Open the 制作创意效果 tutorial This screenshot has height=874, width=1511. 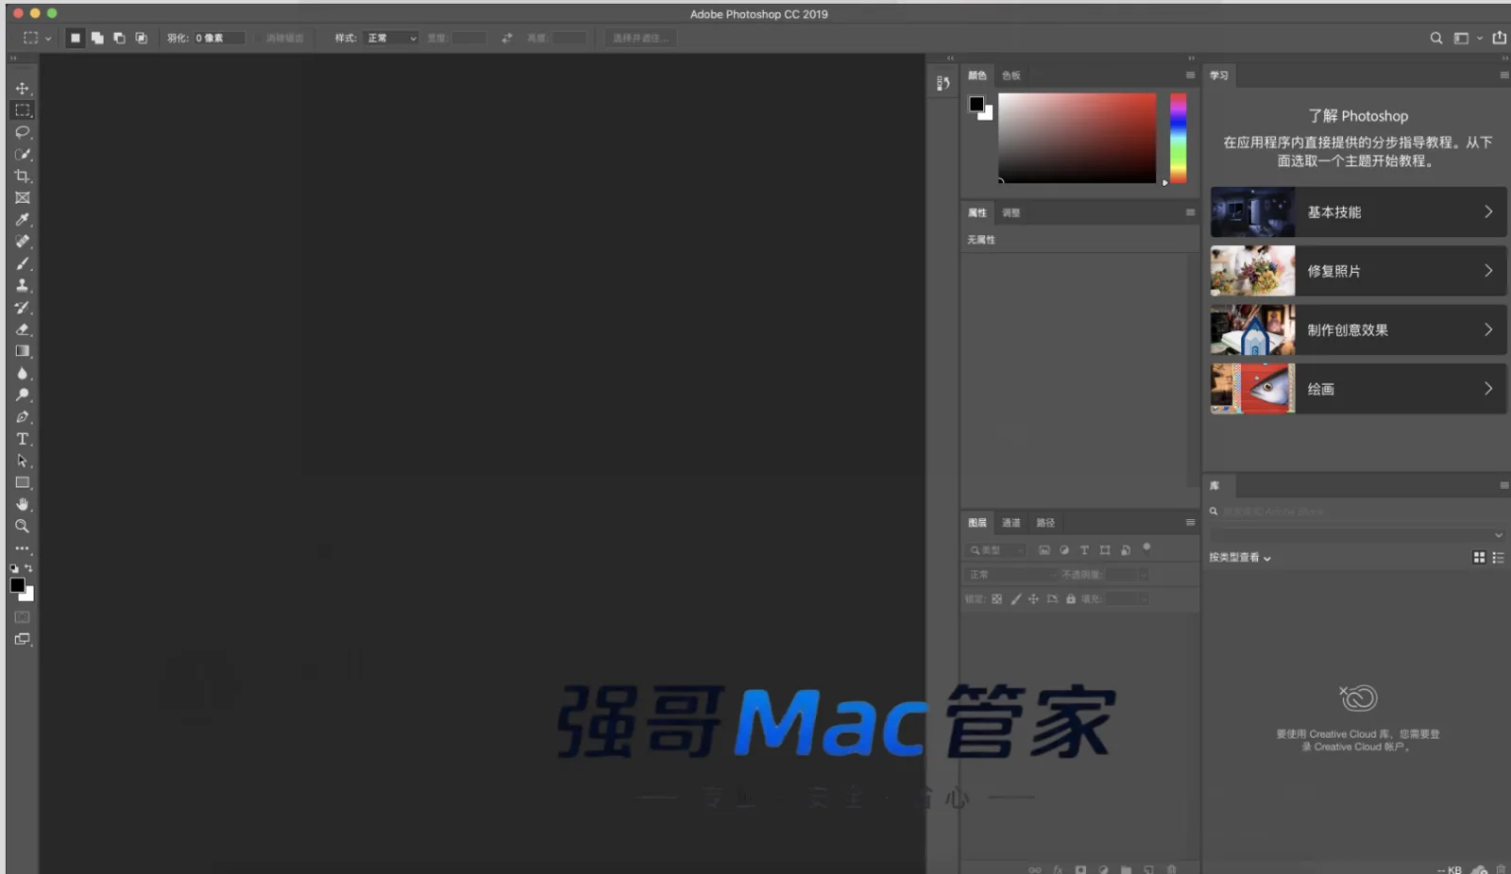1358,329
